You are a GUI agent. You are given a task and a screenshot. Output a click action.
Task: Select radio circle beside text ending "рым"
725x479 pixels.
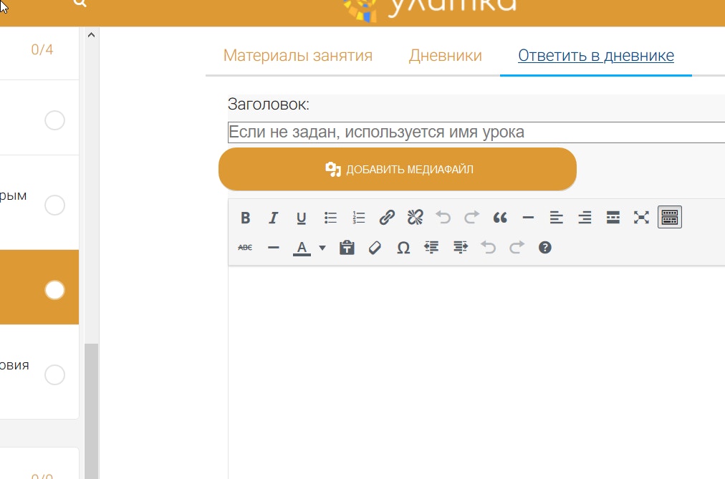[54, 205]
